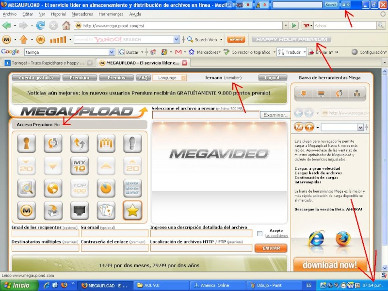This screenshot has height=291, width=388.
Task: Reload the page with the refresh icon
Action: point(41,25)
